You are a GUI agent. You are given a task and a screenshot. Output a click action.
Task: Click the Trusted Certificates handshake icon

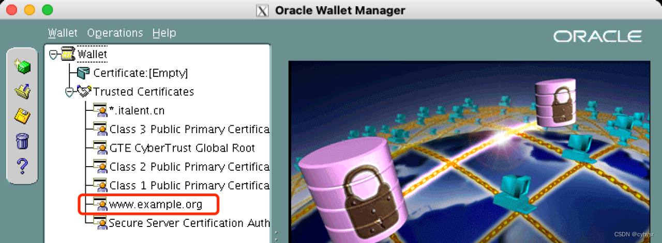pyautogui.click(x=83, y=92)
